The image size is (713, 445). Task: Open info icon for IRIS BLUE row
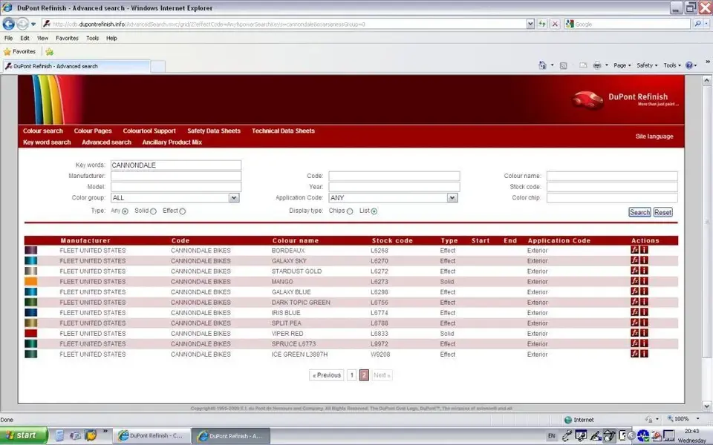tap(644, 312)
